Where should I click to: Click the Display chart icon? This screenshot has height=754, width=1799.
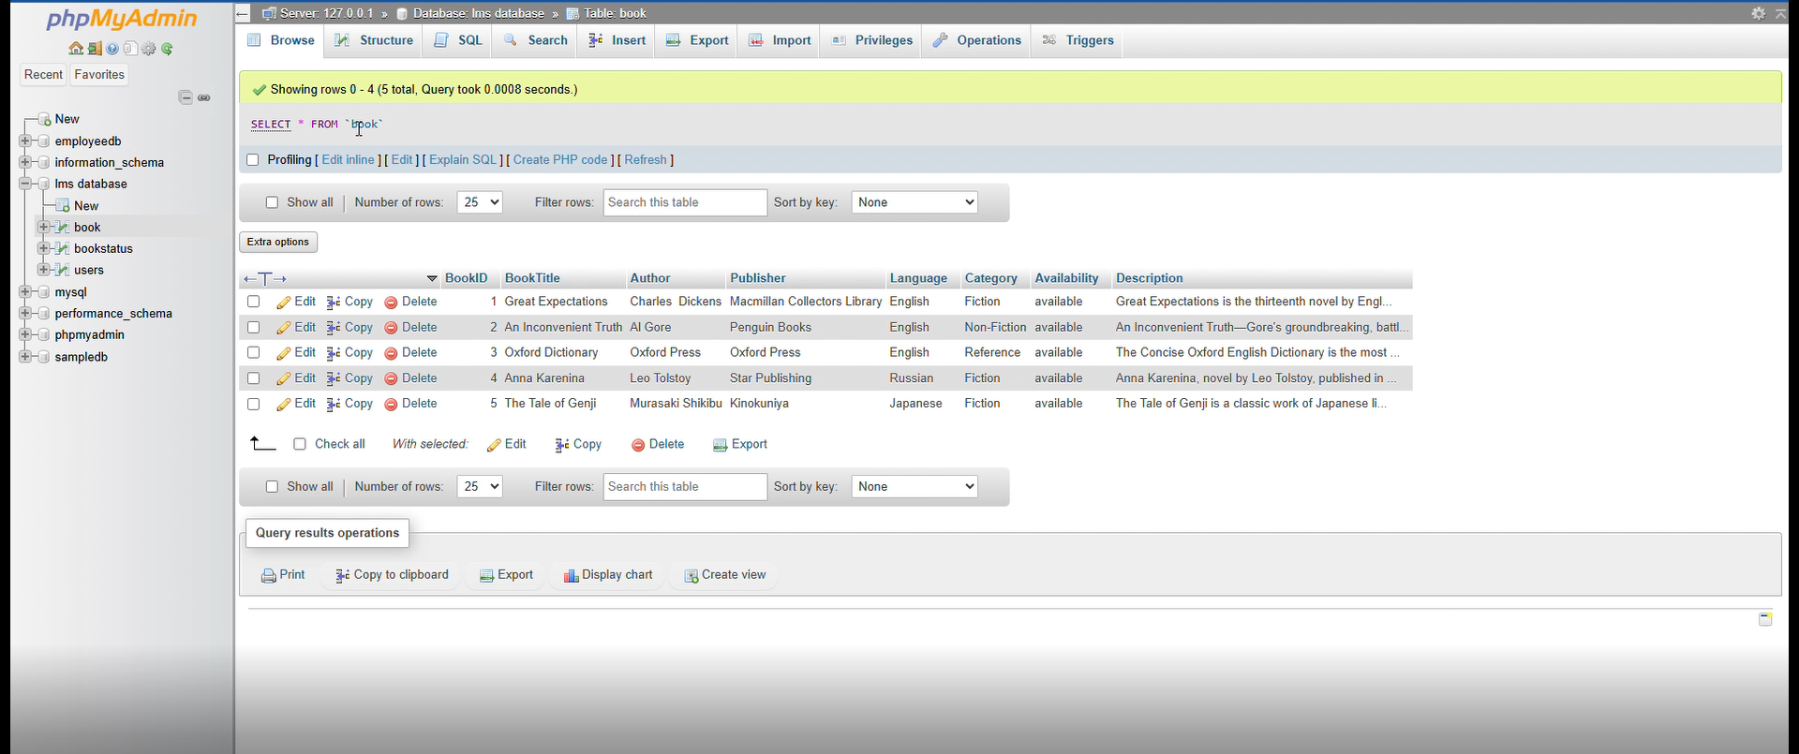pos(571,576)
